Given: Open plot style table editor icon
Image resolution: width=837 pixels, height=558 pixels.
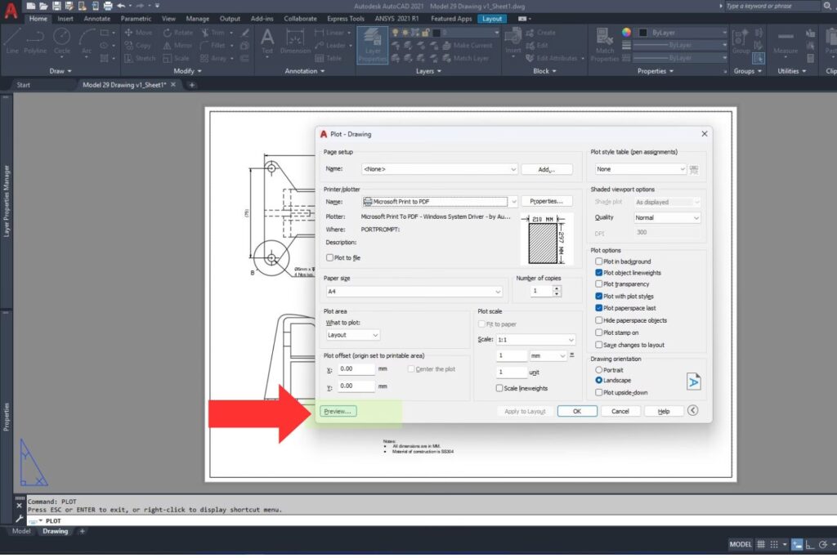Looking at the screenshot, I should click(694, 170).
